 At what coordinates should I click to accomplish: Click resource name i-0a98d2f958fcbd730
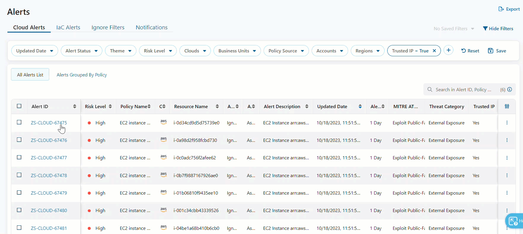195,140
